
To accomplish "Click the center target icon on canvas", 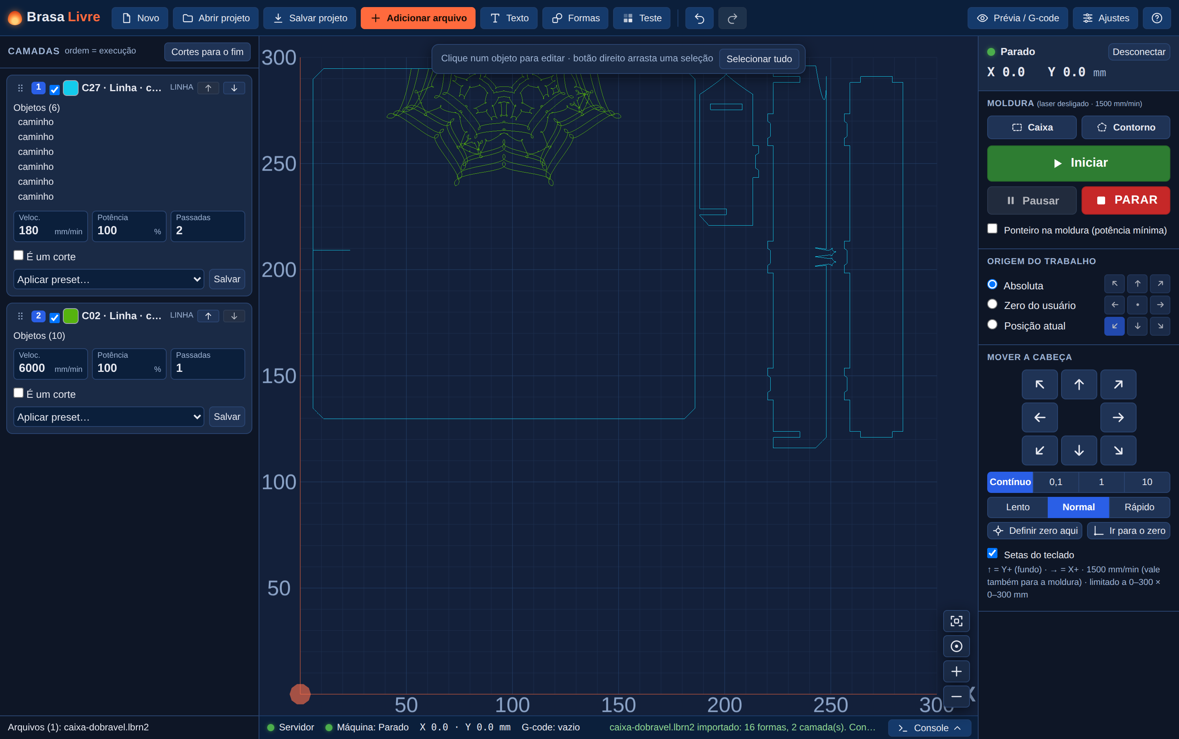I will coord(956,646).
